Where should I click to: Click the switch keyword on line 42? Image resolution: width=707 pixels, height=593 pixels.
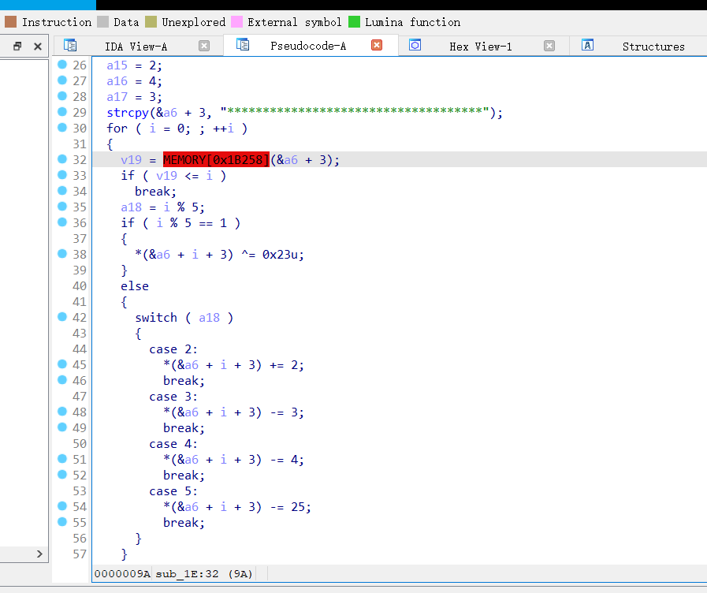[x=156, y=318]
